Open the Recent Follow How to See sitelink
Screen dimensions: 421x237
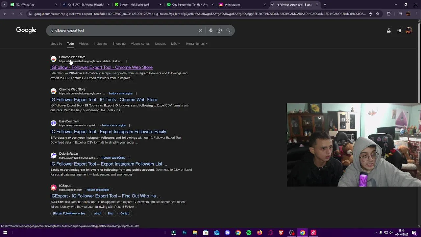[x=70, y=214]
